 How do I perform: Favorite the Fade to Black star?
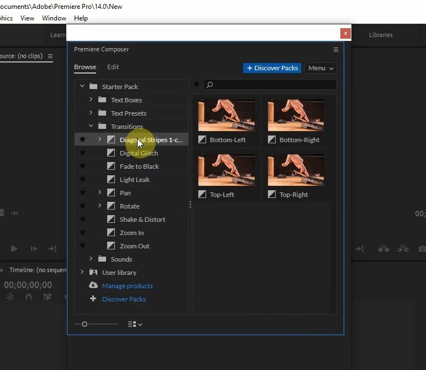pyautogui.click(x=82, y=165)
